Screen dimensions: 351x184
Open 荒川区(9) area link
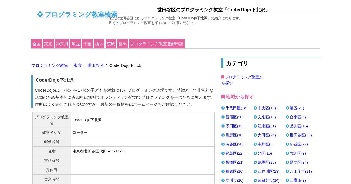coord(298,153)
